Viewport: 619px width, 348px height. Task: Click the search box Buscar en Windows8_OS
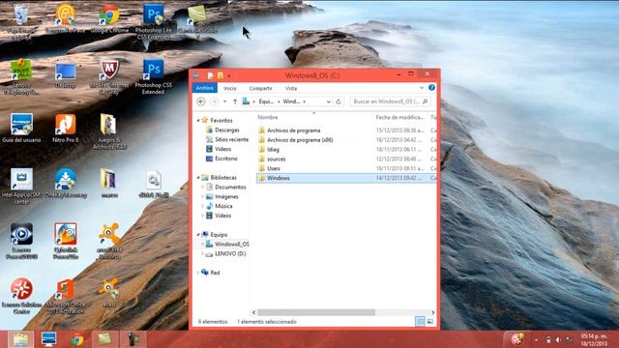pyautogui.click(x=390, y=101)
